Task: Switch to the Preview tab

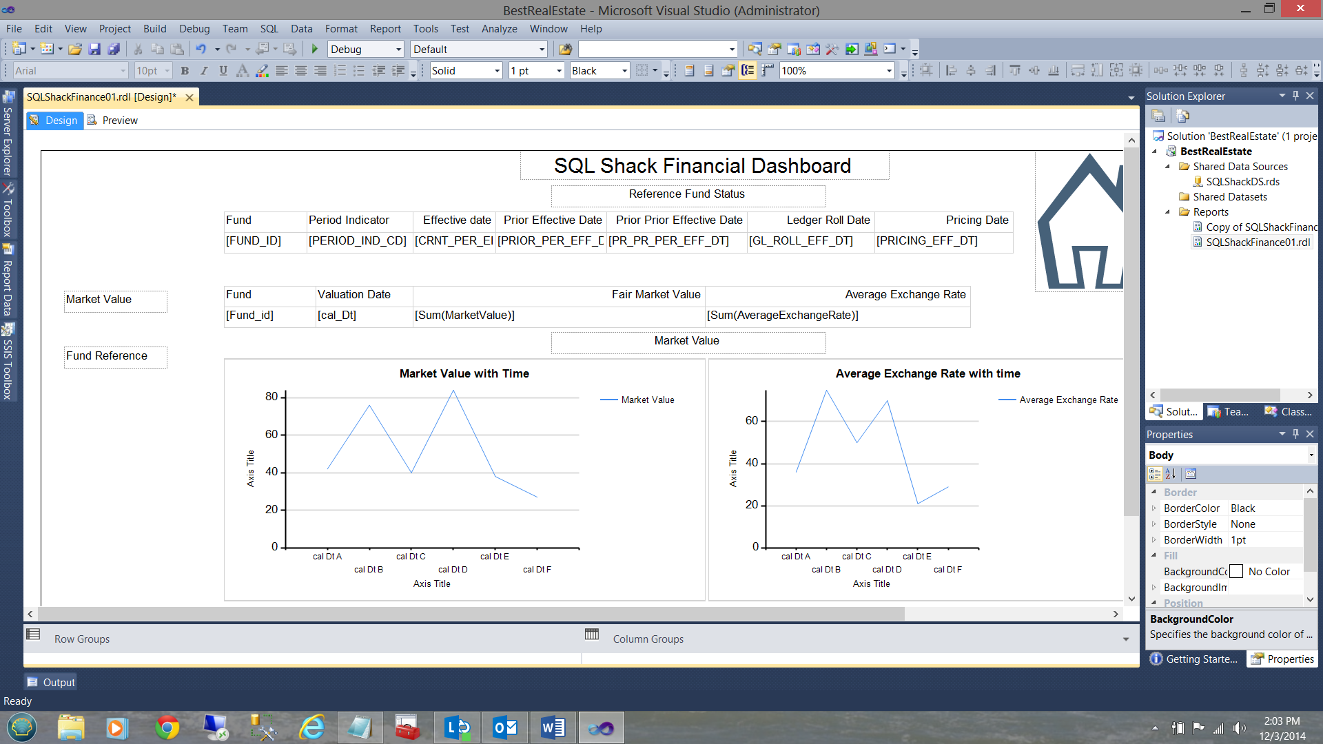Action: (x=112, y=121)
